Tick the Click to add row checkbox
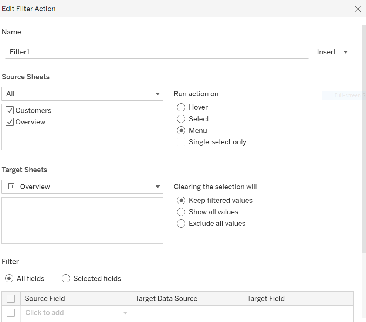Viewport: 366px width, 322px height. click(x=11, y=313)
